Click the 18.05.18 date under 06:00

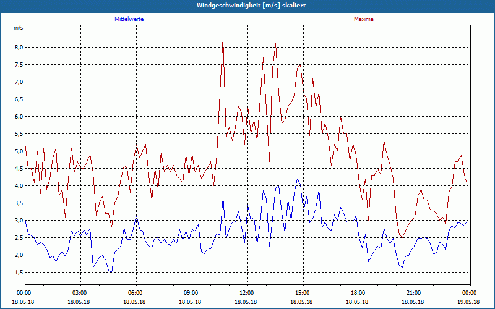point(134,302)
